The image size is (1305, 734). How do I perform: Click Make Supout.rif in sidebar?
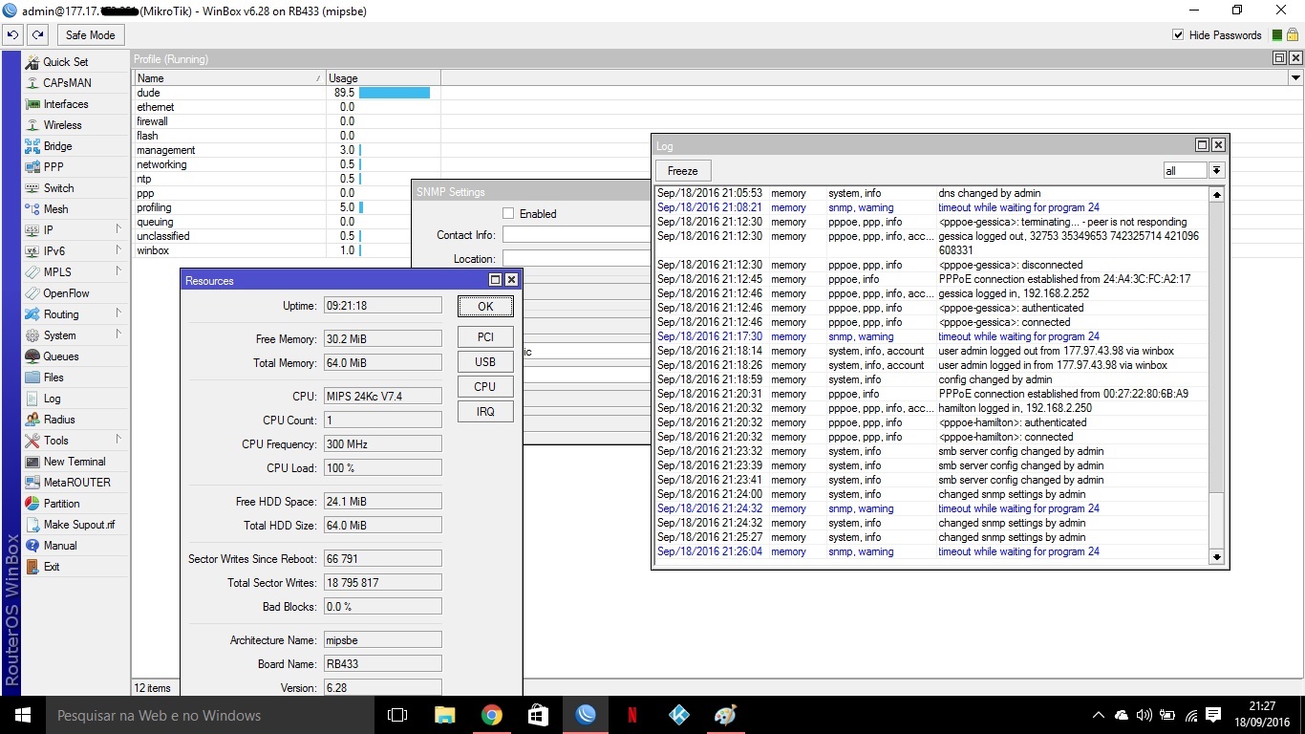(78, 525)
